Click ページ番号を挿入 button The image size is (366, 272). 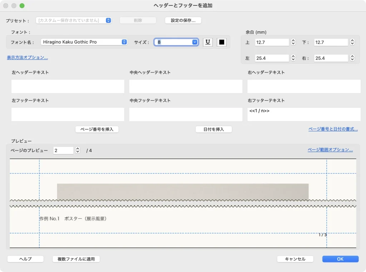click(97, 129)
